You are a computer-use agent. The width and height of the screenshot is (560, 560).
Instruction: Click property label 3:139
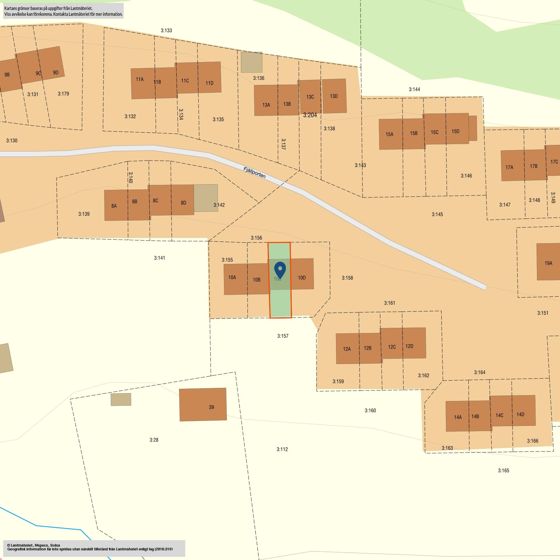coord(84,214)
